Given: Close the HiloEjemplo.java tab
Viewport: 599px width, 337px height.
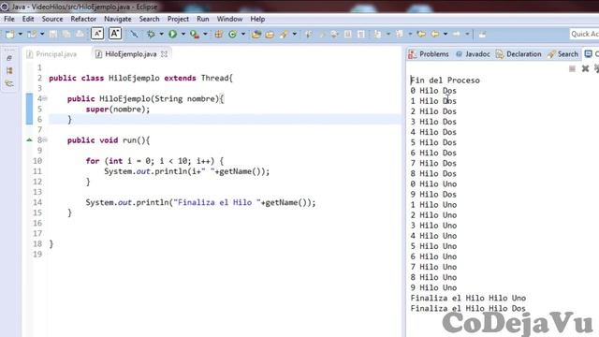Looking at the screenshot, I should (x=165, y=54).
